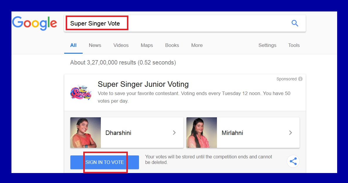Open the Settings menu
348x183 pixels.
tap(267, 45)
